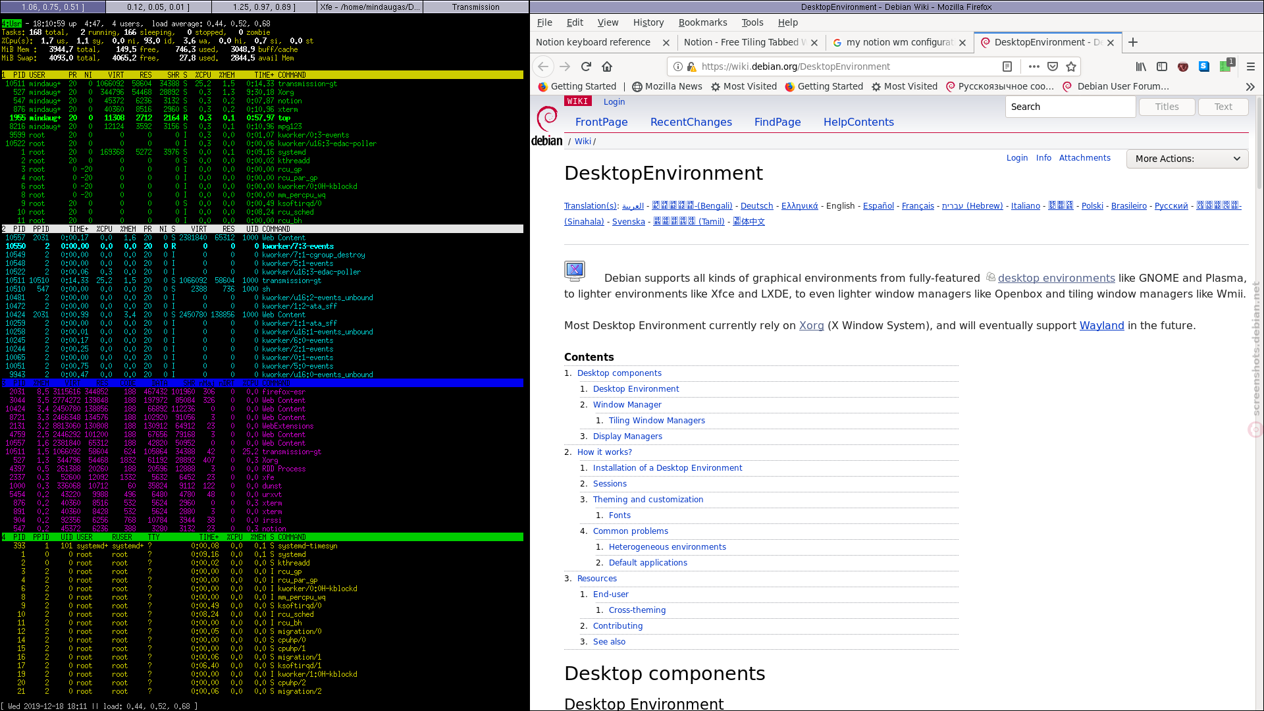Follow the Wayland link
1264x711 pixels.
coord(1101,326)
